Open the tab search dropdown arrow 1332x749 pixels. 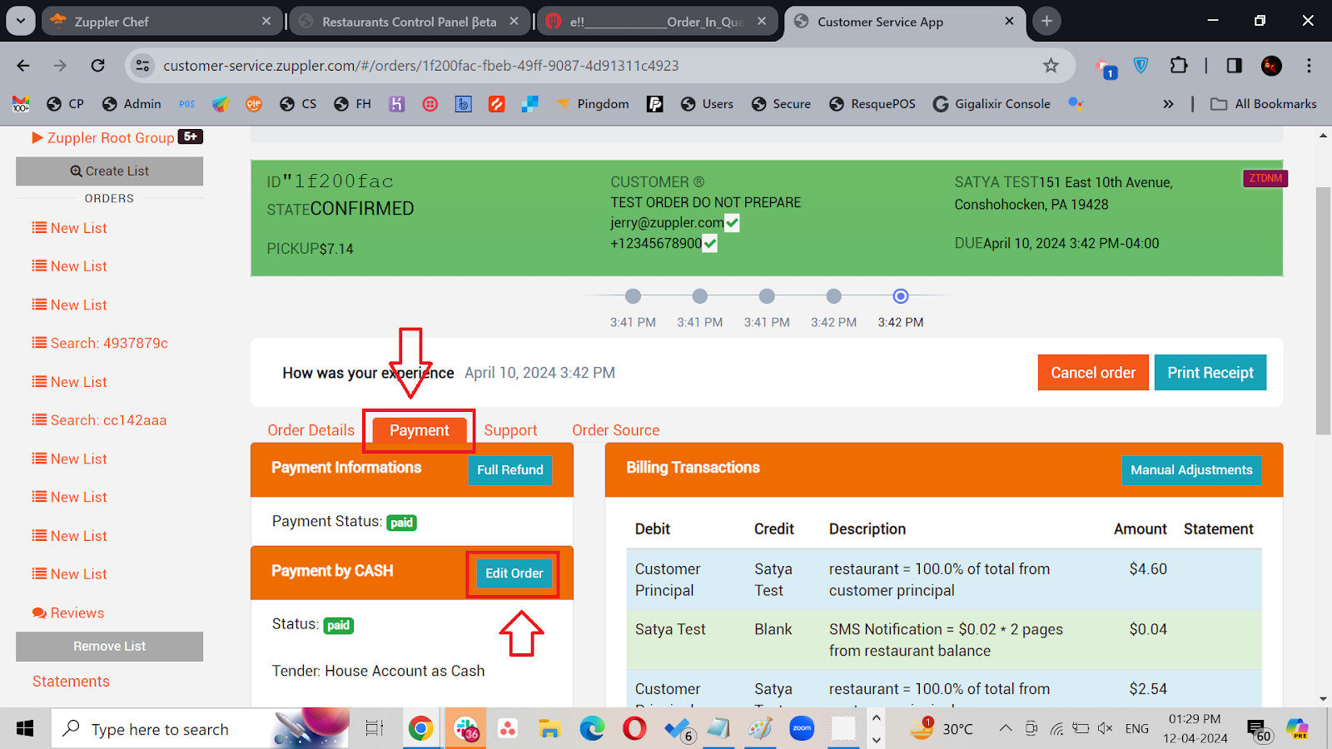point(20,22)
